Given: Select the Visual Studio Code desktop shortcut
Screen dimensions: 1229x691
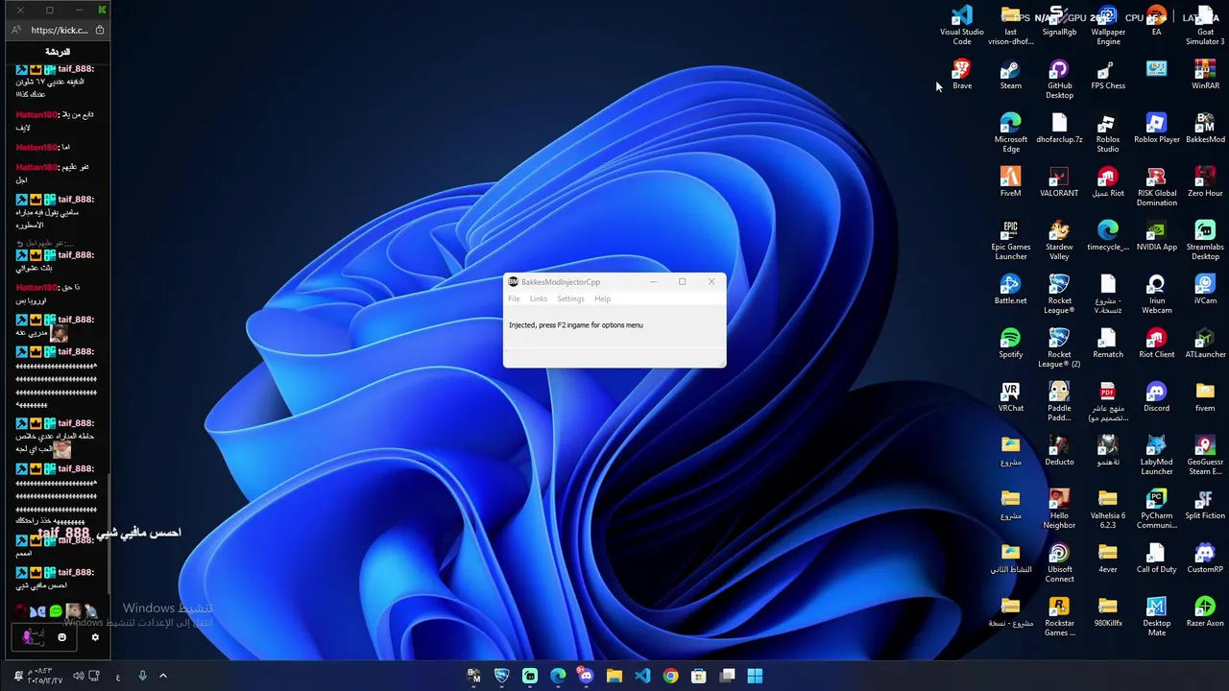Looking at the screenshot, I should point(962,25).
